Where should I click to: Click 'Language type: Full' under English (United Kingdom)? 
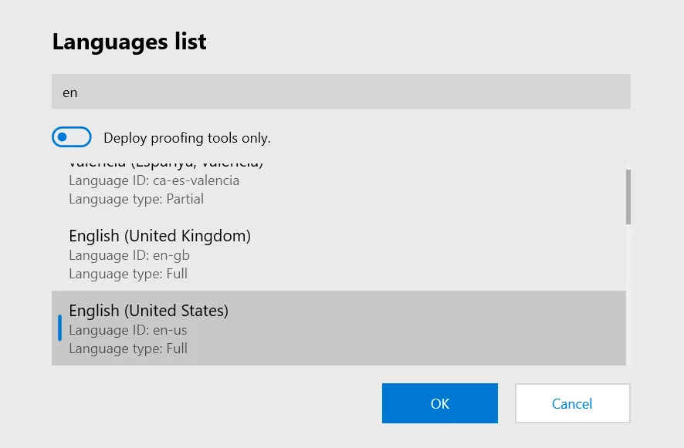point(128,274)
